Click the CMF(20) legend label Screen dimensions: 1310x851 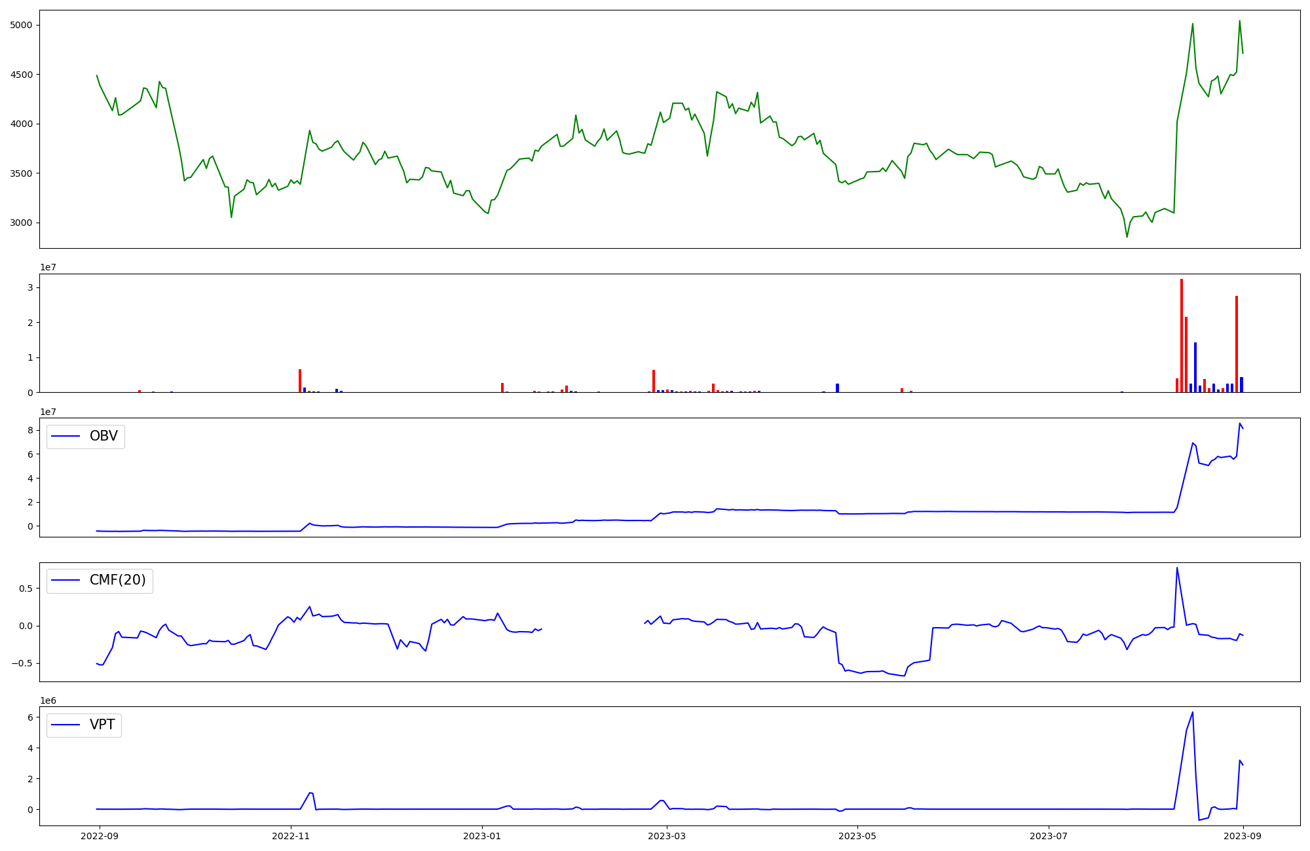click(x=117, y=581)
